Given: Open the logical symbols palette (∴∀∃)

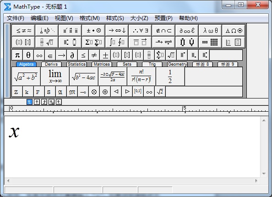Looking at the screenshot, I should point(140,31).
